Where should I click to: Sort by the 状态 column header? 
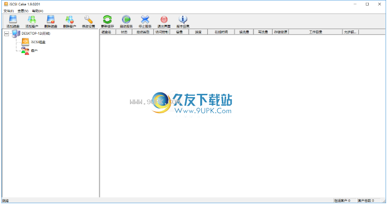pyautogui.click(x=124, y=32)
